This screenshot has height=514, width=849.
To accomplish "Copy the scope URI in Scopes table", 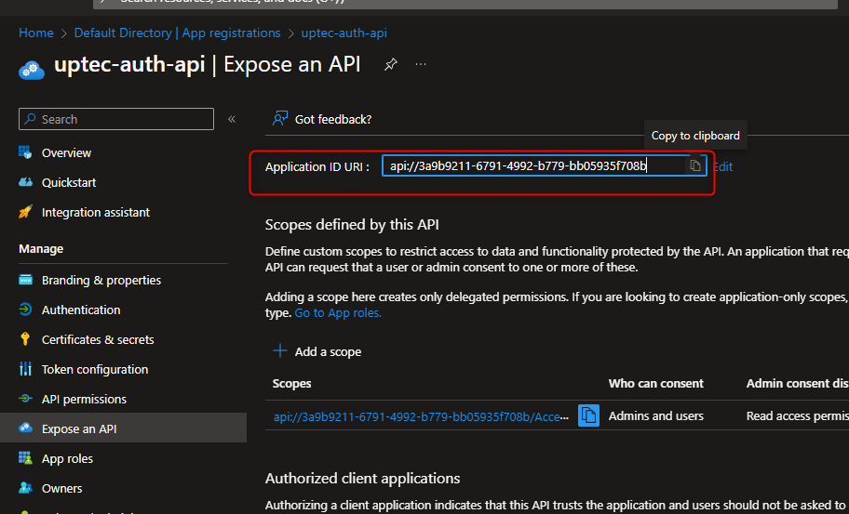I will click(588, 415).
